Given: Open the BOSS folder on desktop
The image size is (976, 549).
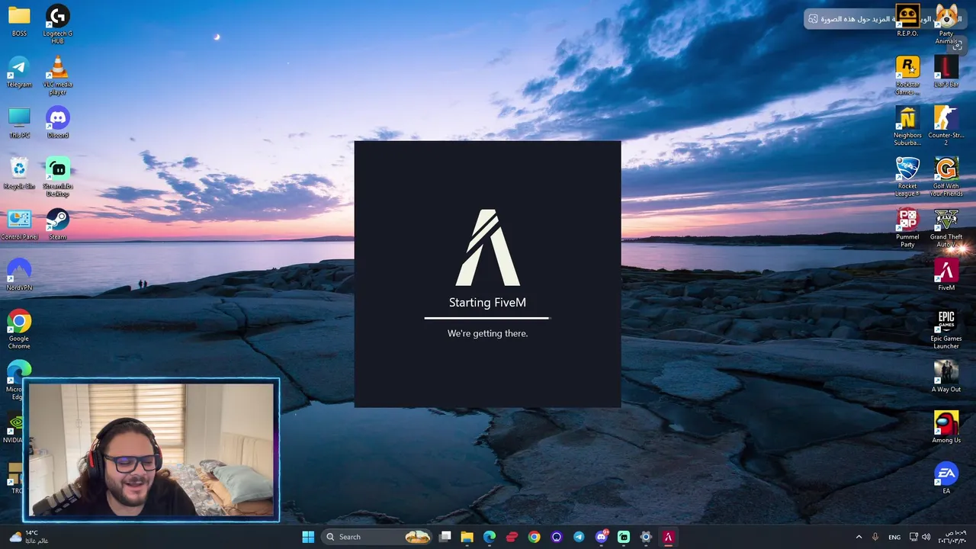Looking at the screenshot, I should point(19,21).
